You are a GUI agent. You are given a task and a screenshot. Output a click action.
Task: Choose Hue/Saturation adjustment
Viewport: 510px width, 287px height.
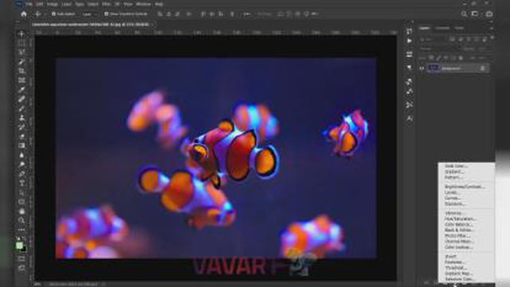point(461,219)
